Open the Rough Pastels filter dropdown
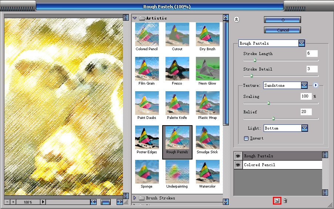 pyautogui.click(x=301, y=43)
